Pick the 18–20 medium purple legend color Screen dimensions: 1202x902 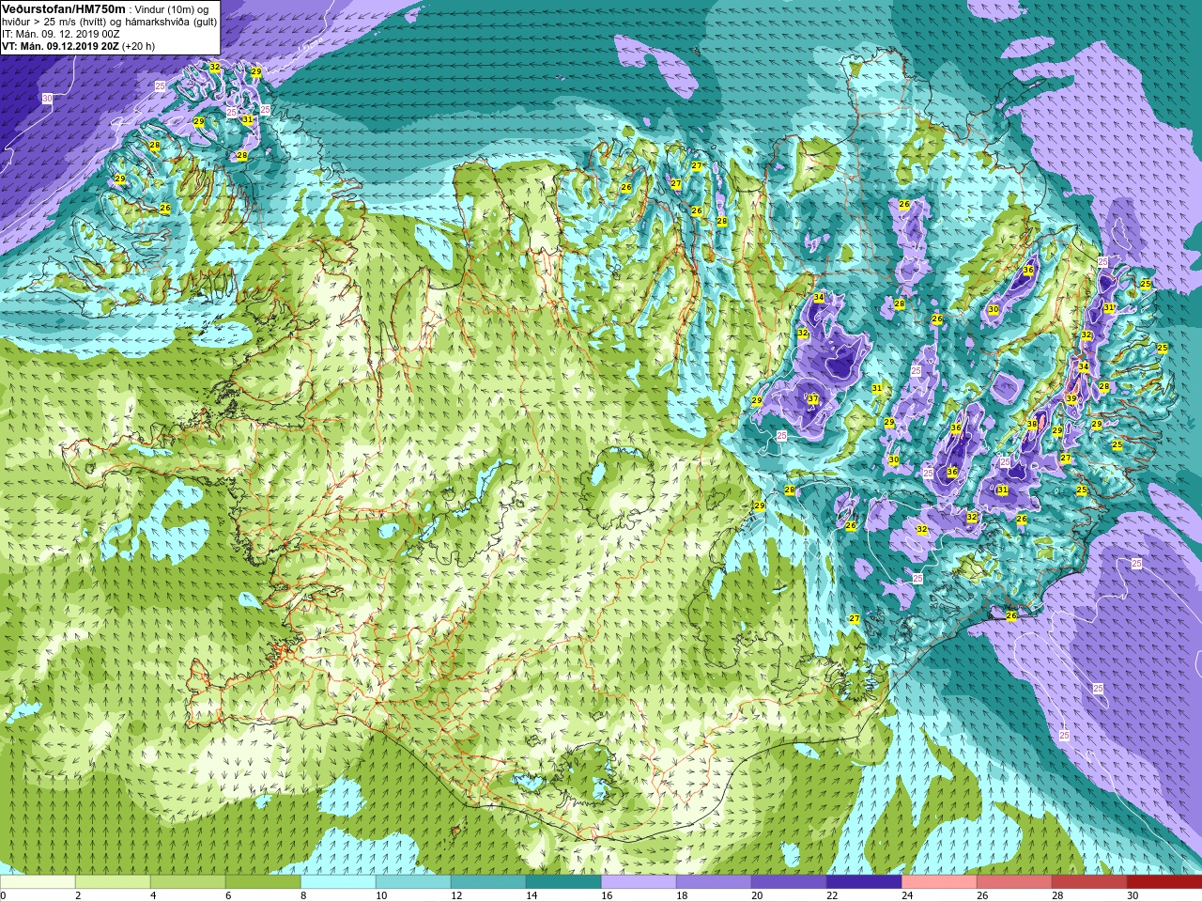(x=714, y=882)
